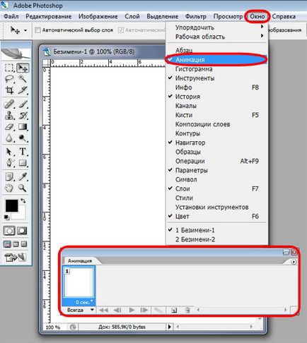Toggle the Слои panel item
Viewport: 307px width, 343px height.
click(217, 188)
